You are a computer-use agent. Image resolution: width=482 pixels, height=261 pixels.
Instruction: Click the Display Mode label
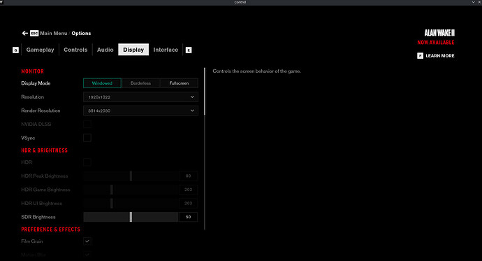click(x=36, y=83)
